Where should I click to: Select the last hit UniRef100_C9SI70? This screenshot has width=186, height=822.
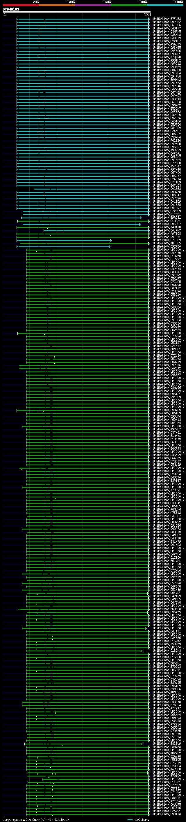click(x=167, y=814)
